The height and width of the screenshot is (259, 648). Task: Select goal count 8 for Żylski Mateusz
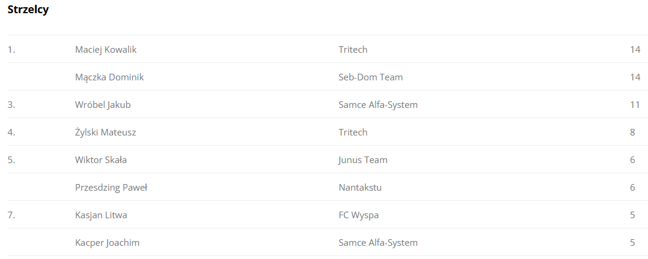[632, 132]
